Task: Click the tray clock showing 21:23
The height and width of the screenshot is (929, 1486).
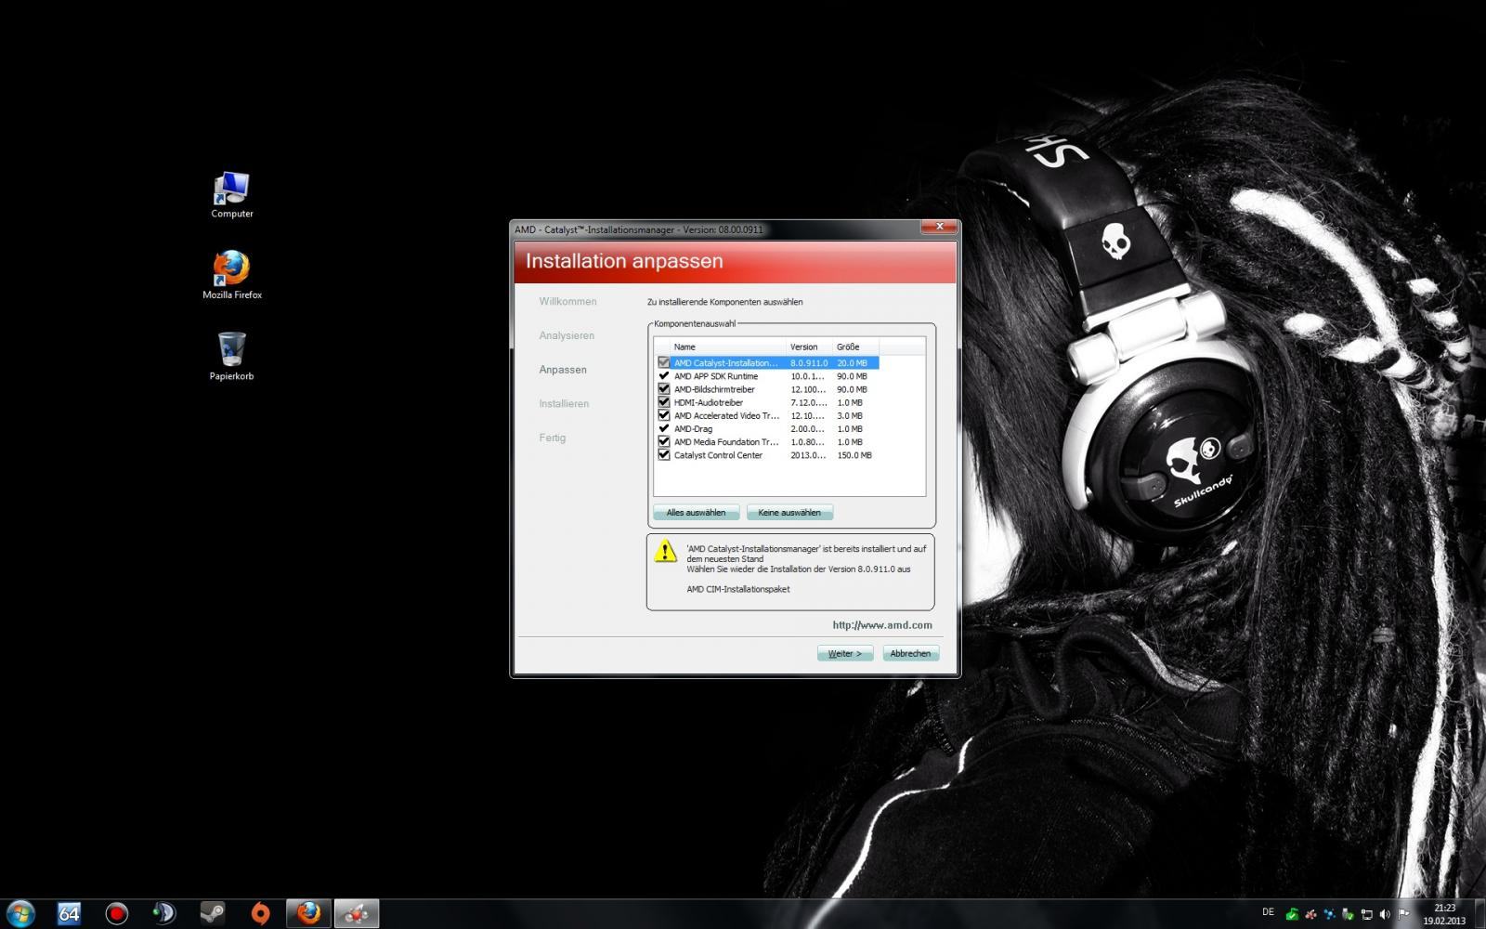Action: tap(1444, 914)
